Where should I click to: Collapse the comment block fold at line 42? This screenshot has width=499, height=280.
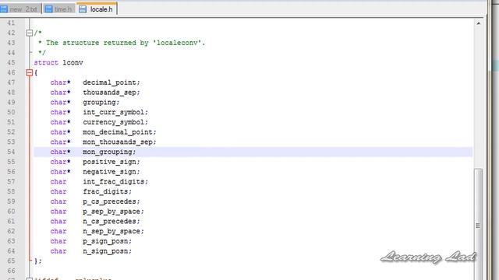tap(30, 33)
